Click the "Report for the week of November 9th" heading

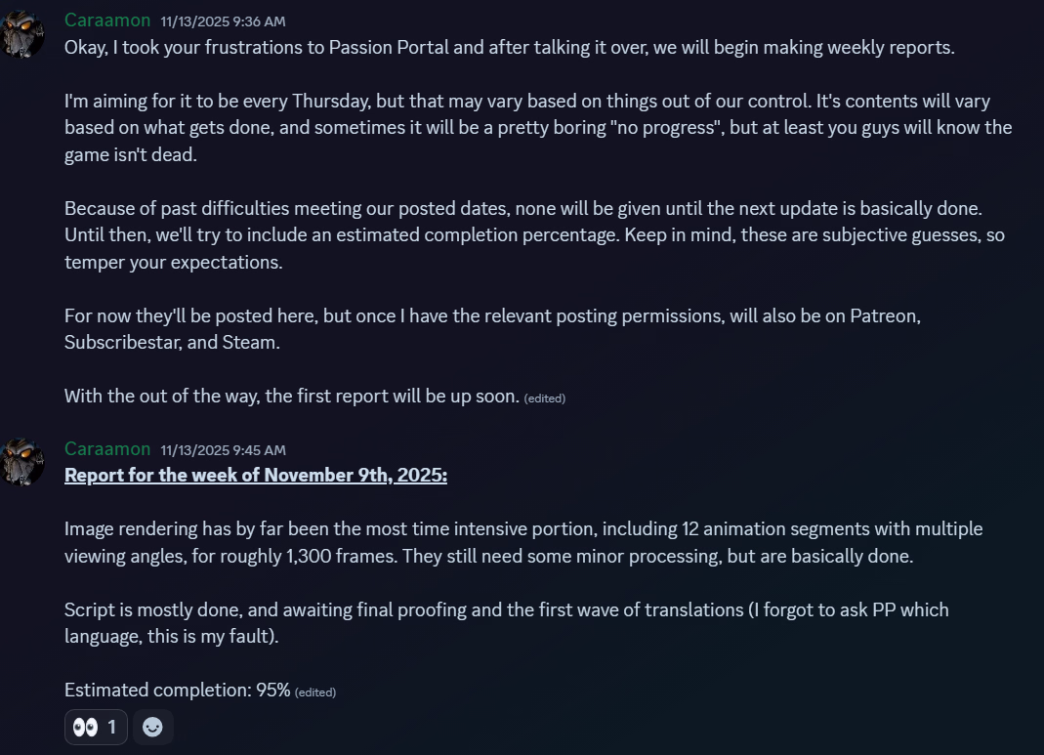(x=256, y=476)
